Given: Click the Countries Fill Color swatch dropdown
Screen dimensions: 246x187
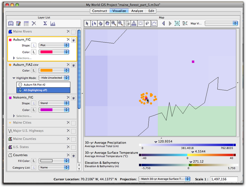Looking at the screenshot, I should [x=54, y=161].
